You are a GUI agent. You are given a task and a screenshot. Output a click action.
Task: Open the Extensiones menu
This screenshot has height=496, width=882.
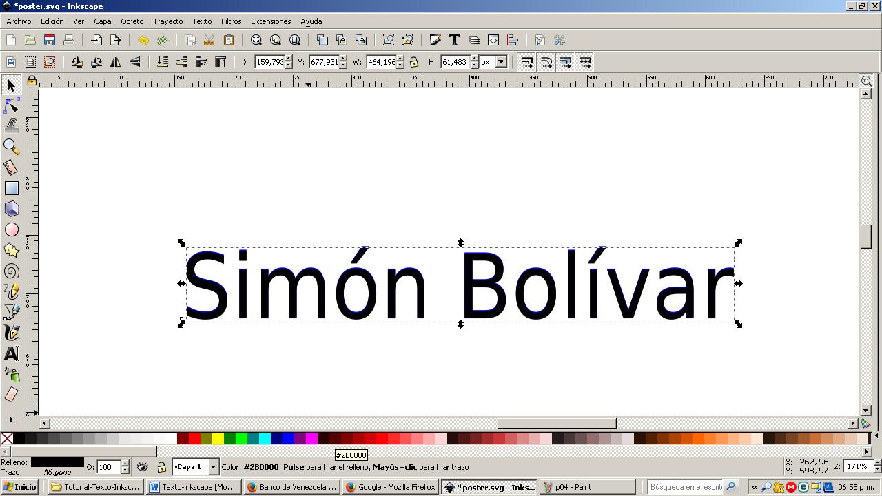pos(271,21)
